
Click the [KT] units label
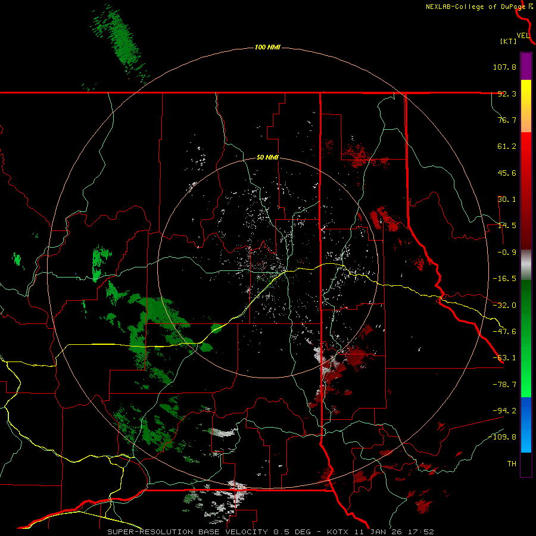509,41
